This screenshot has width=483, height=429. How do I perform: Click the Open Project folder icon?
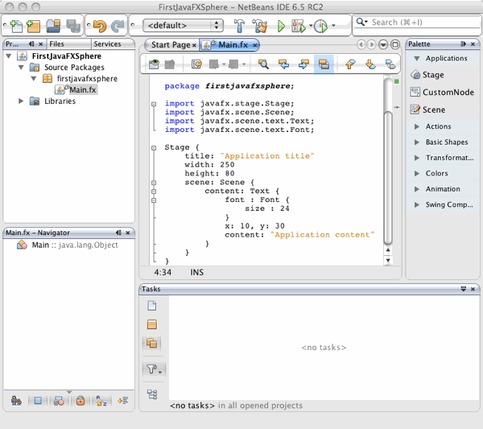pyautogui.click(x=53, y=26)
